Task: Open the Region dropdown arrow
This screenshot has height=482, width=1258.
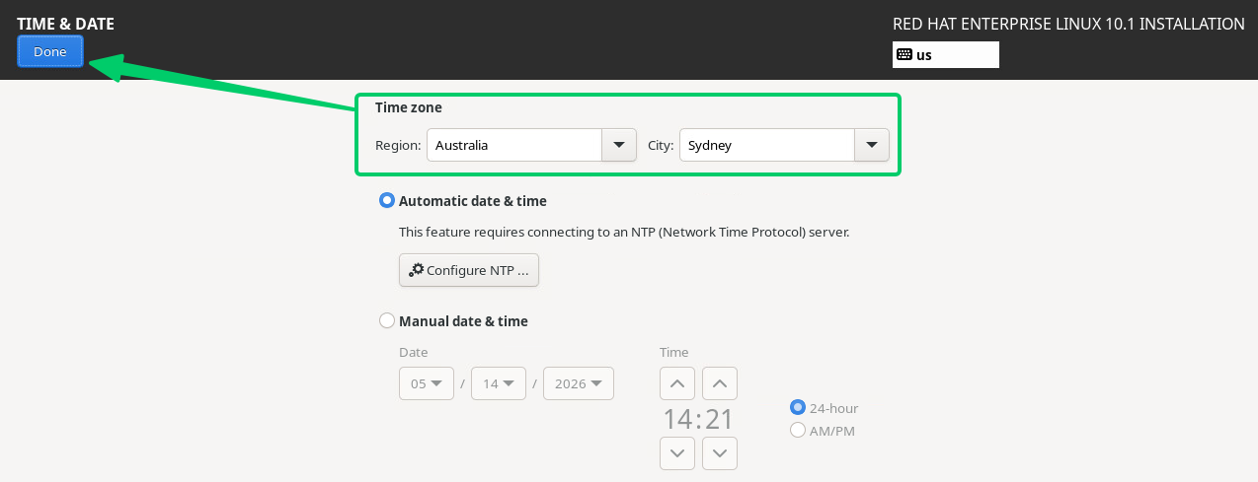Action: click(x=618, y=145)
